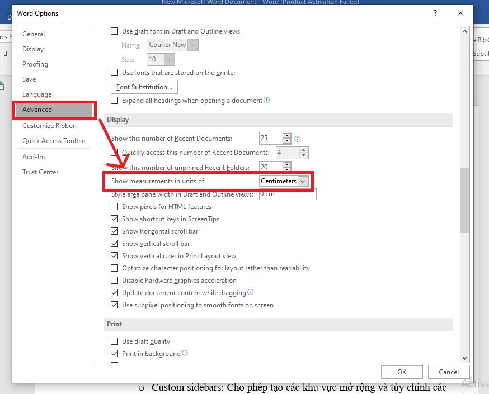Show info icon for Update document content
The height and width of the screenshot is (394, 489).
click(251, 292)
